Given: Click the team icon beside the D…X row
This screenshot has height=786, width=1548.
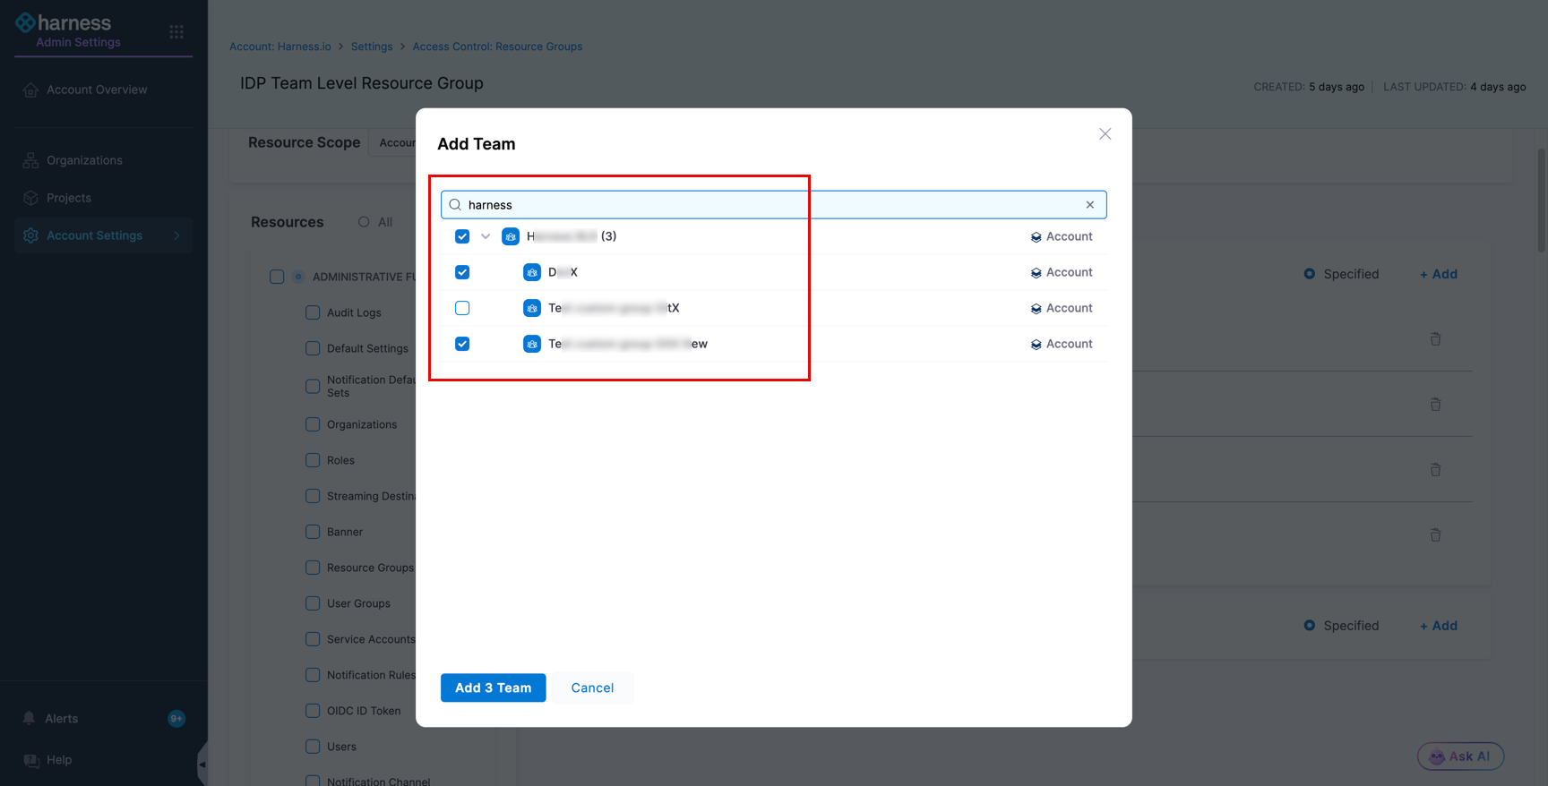Looking at the screenshot, I should pyautogui.click(x=532, y=272).
